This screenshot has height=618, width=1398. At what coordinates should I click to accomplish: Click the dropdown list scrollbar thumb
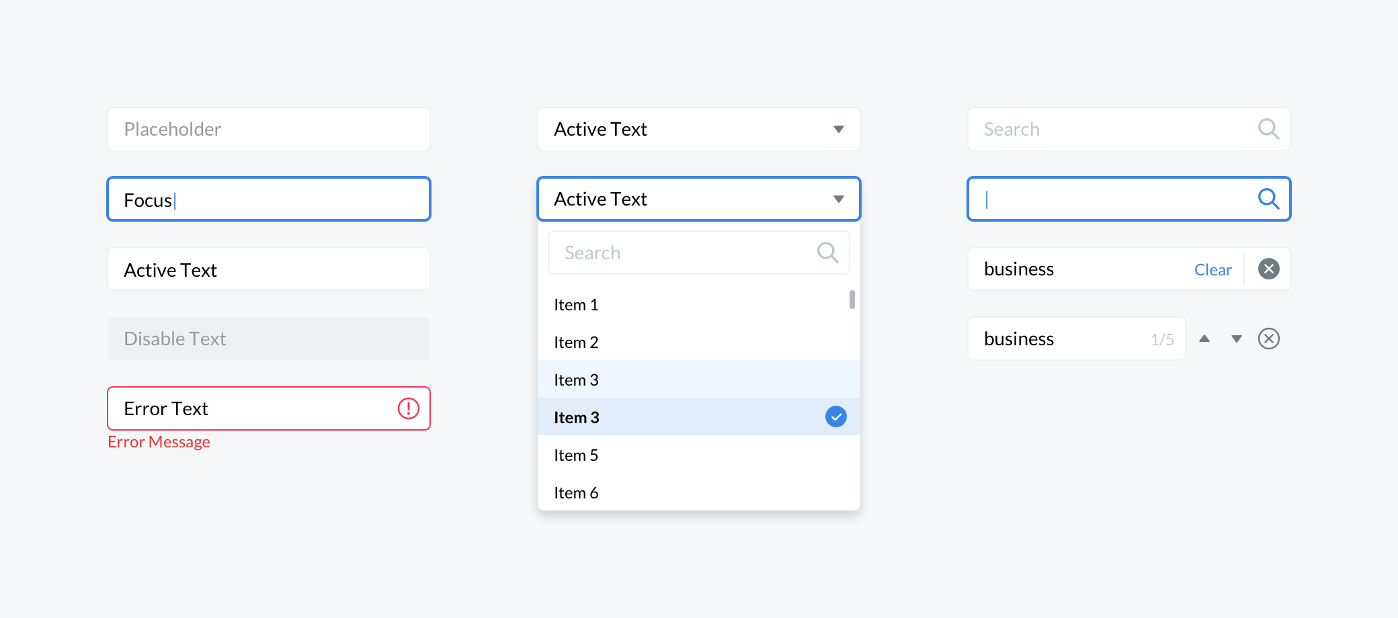[x=852, y=300]
